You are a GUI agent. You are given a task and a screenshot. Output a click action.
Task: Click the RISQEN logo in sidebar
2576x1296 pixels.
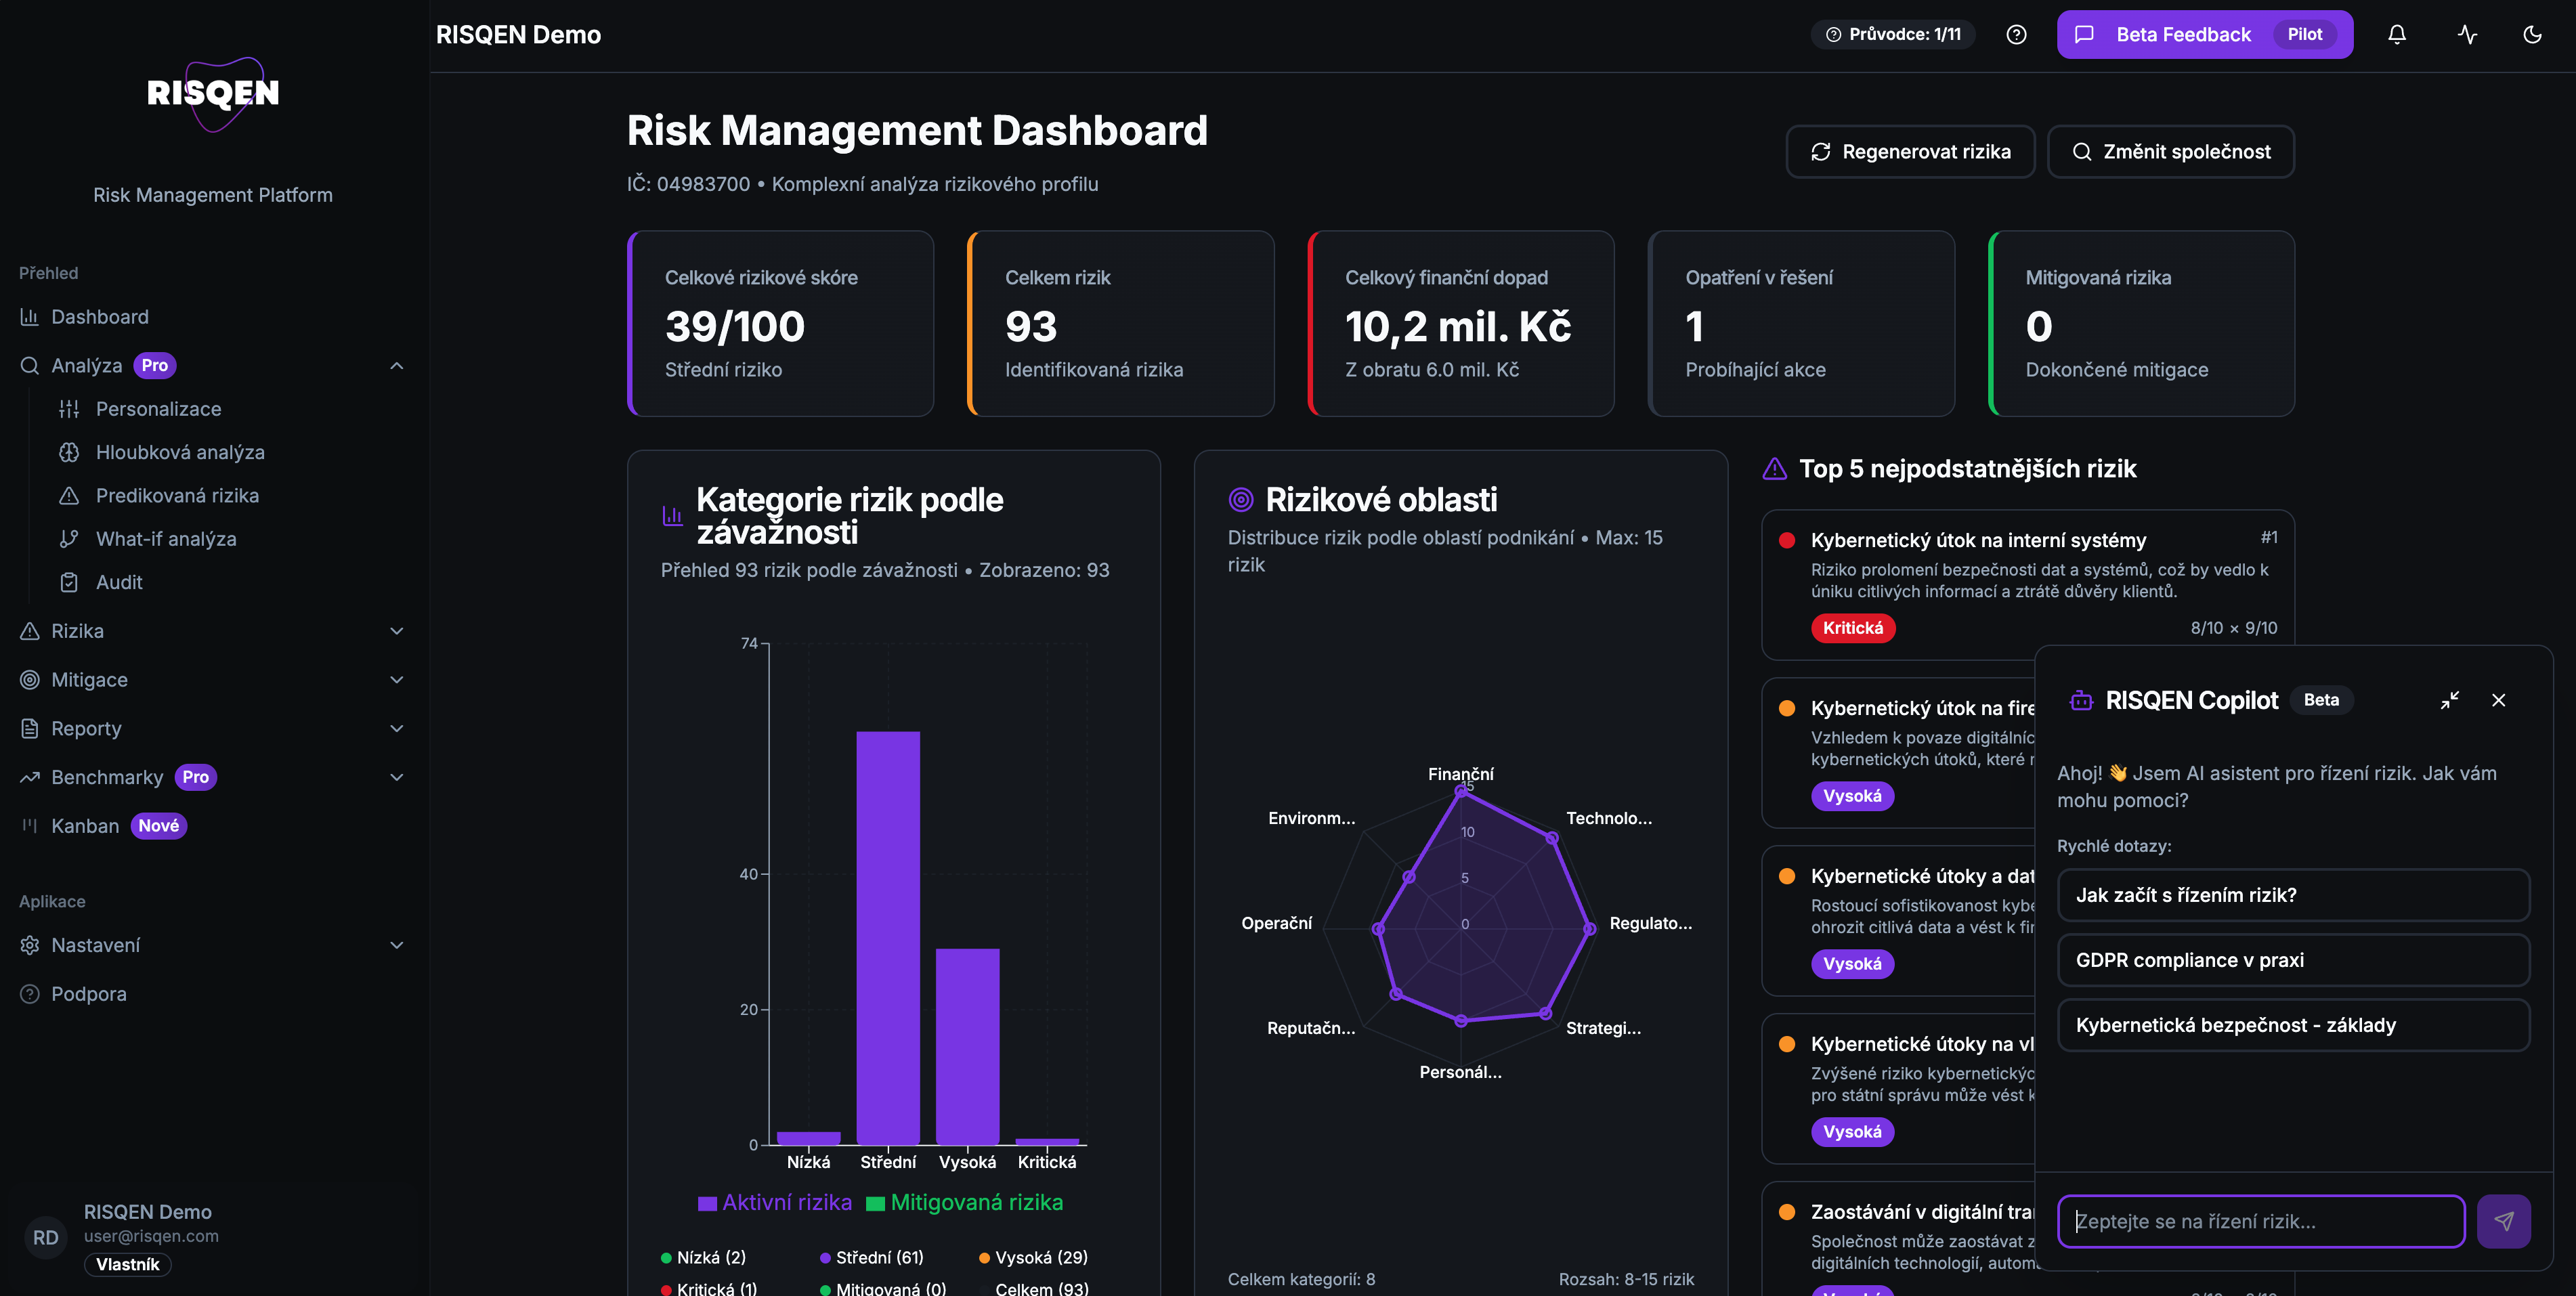(x=213, y=94)
